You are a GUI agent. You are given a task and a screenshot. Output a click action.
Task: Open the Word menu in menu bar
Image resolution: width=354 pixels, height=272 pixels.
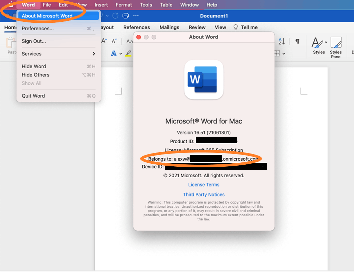[x=28, y=5]
